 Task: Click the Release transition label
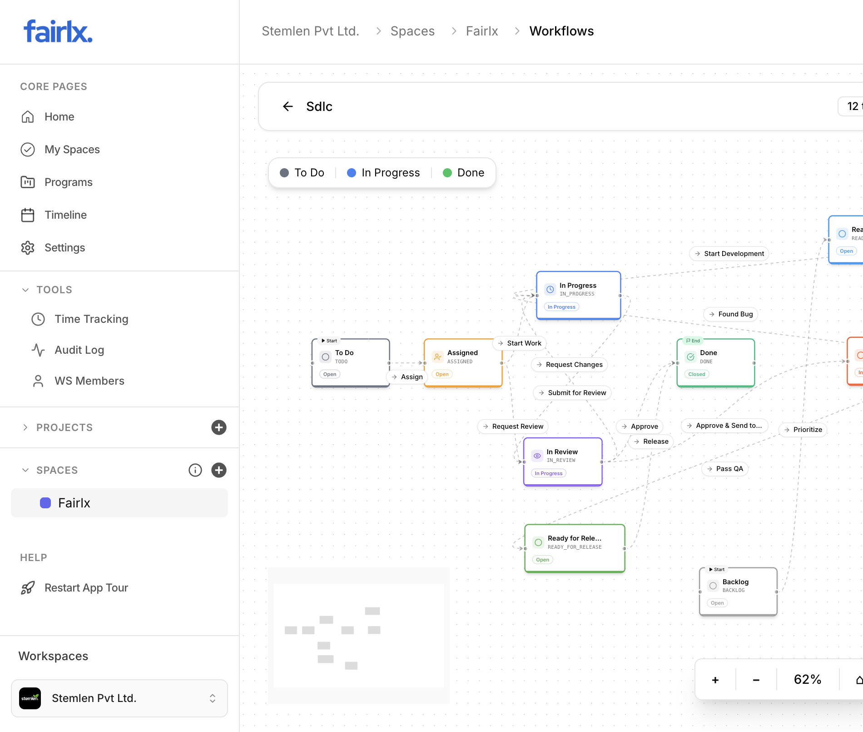point(651,441)
